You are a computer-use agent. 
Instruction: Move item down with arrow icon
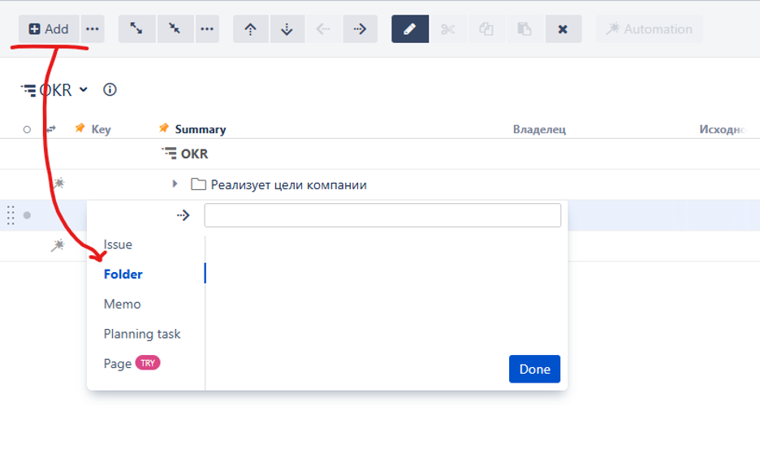point(287,29)
